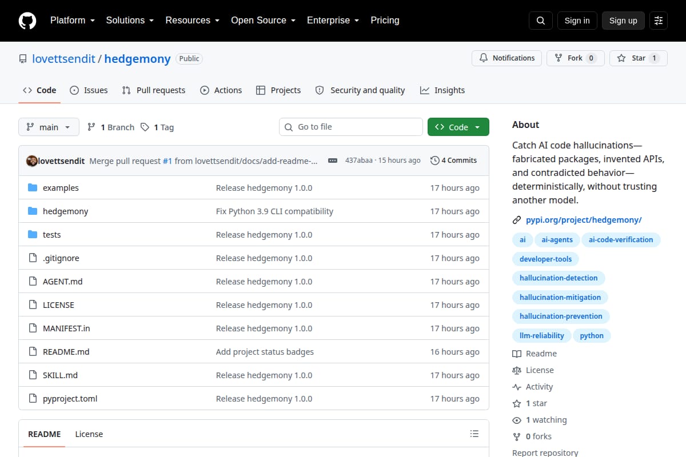This screenshot has height=457, width=686.
Task: Click the GitHub logo icon
Action: pyautogui.click(x=27, y=21)
